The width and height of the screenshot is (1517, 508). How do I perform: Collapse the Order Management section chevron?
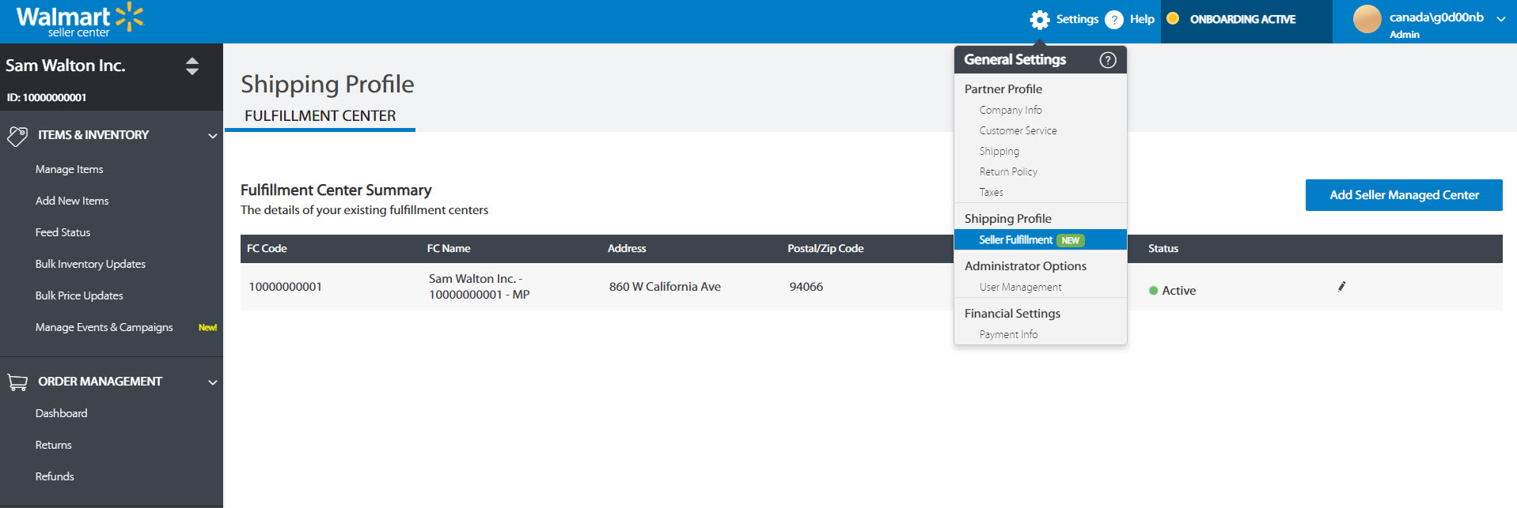pos(212,382)
